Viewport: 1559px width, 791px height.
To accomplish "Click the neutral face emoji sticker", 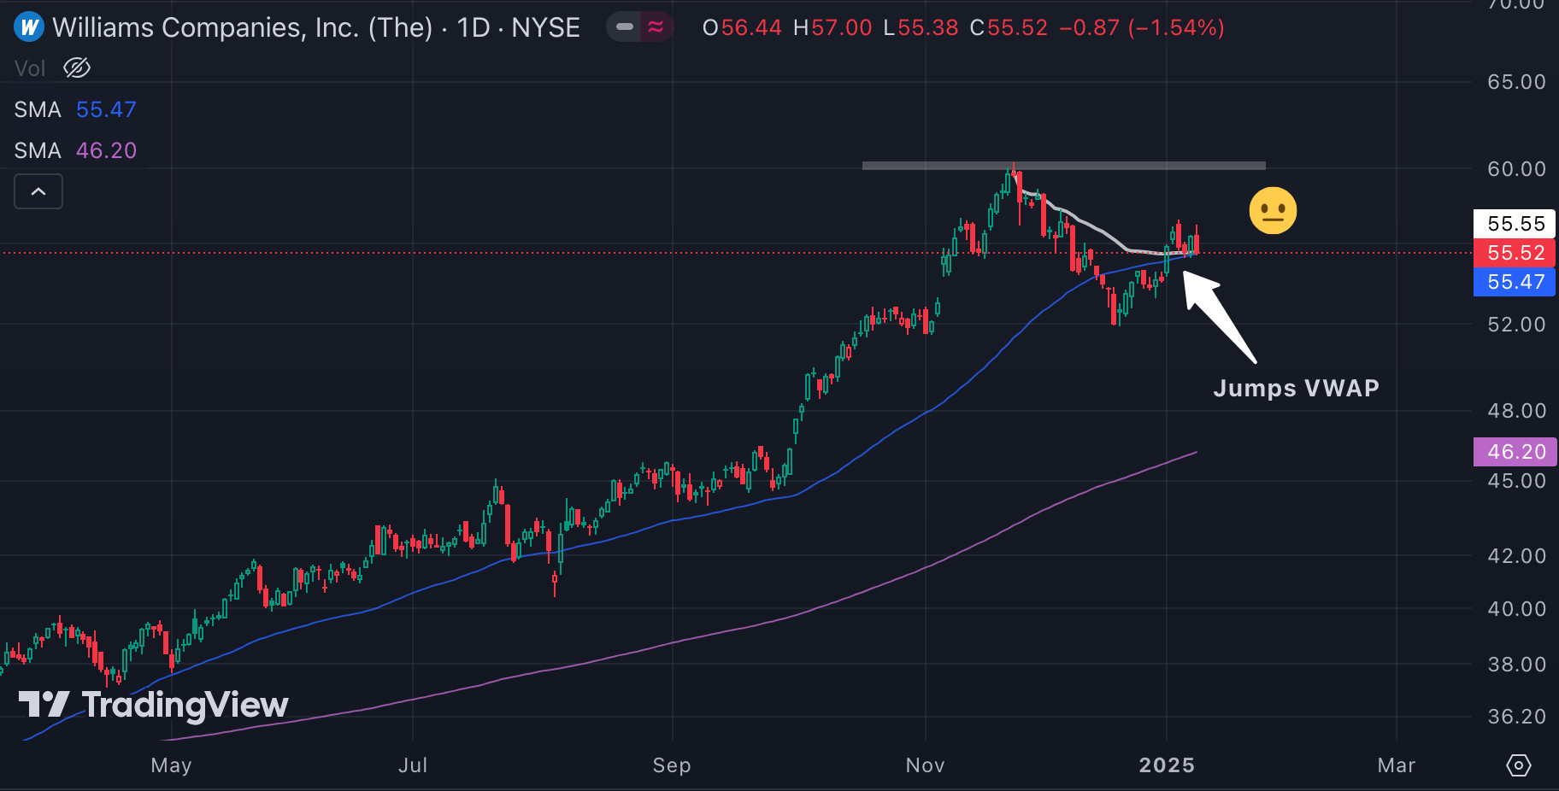I will [x=1273, y=210].
